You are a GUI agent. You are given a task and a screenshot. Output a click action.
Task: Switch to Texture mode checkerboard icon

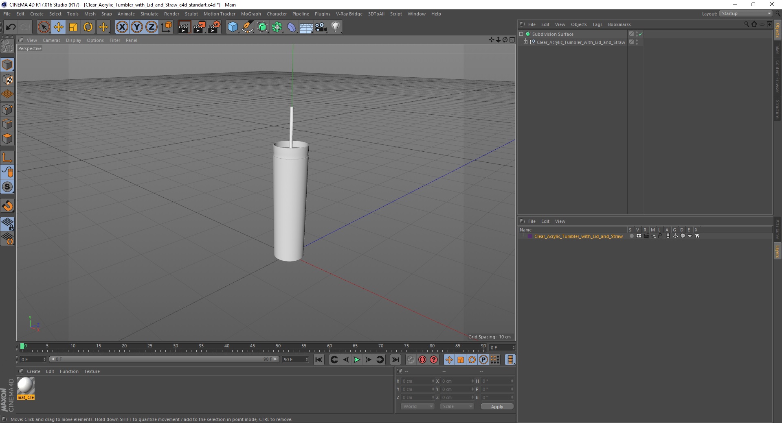click(x=7, y=80)
